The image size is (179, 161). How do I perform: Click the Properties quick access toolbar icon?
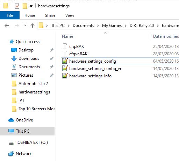(x=17, y=6)
